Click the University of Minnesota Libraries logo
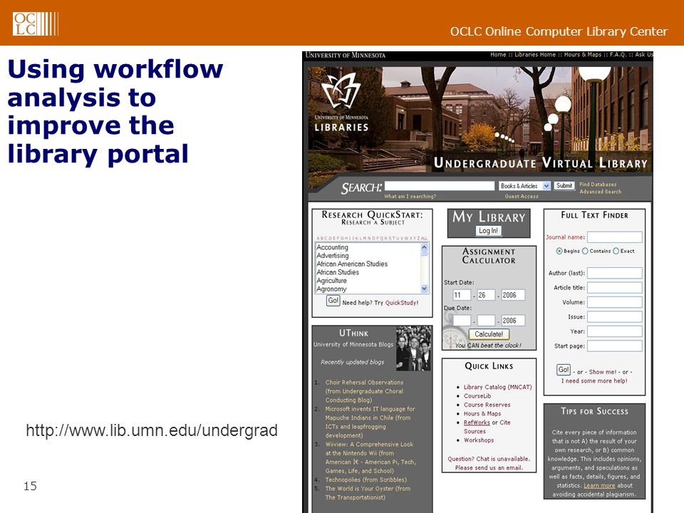Image resolution: width=684 pixels, height=513 pixels. pyautogui.click(x=341, y=103)
